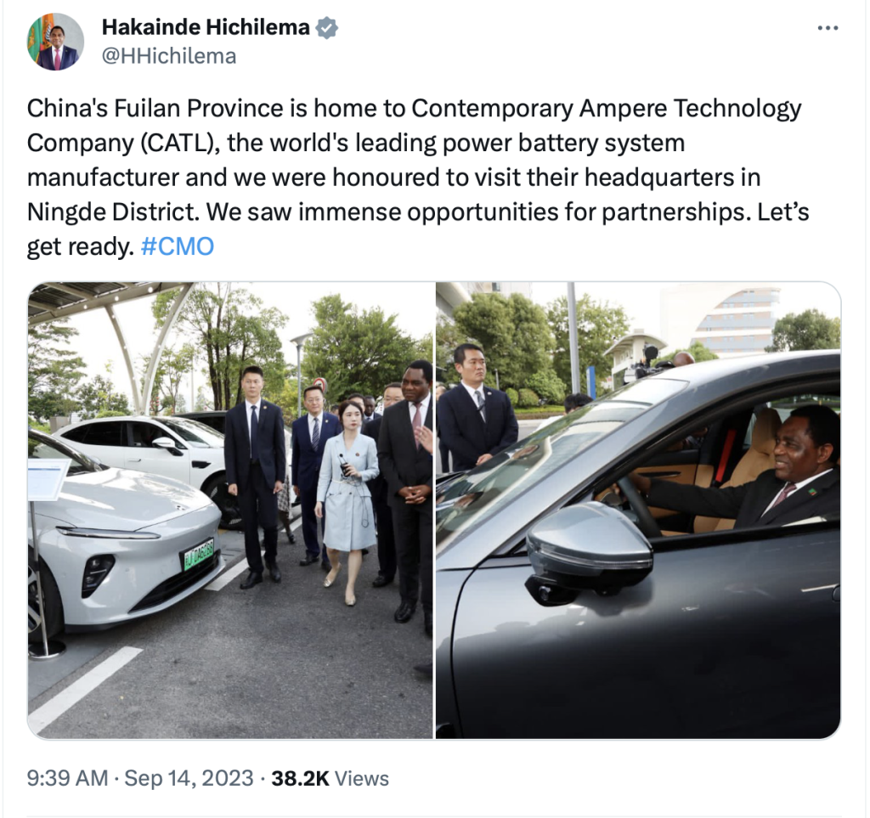Click the 38.2K Views count

(330, 778)
